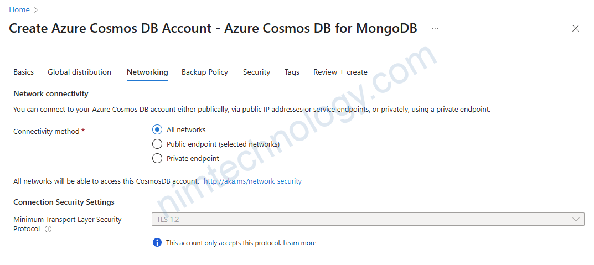Click the breadcrumb chevron after Home
The height and width of the screenshot is (265, 594).
point(37,10)
